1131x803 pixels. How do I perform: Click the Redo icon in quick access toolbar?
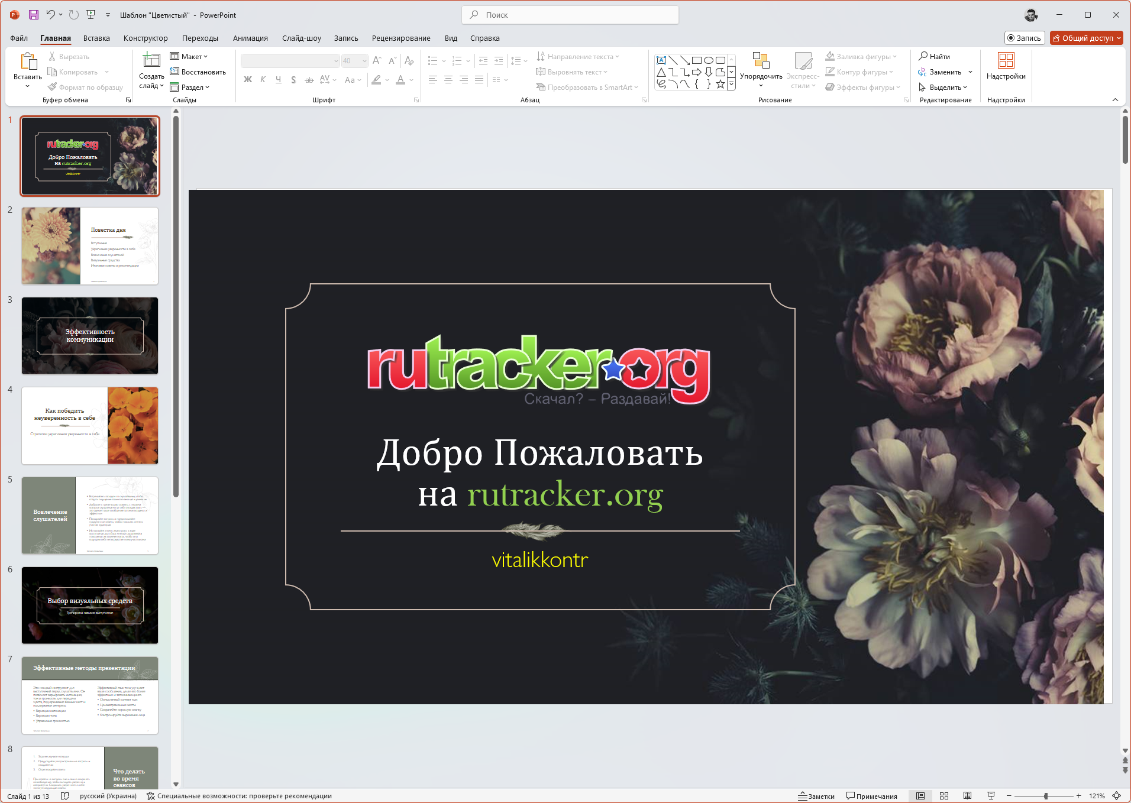(x=73, y=15)
